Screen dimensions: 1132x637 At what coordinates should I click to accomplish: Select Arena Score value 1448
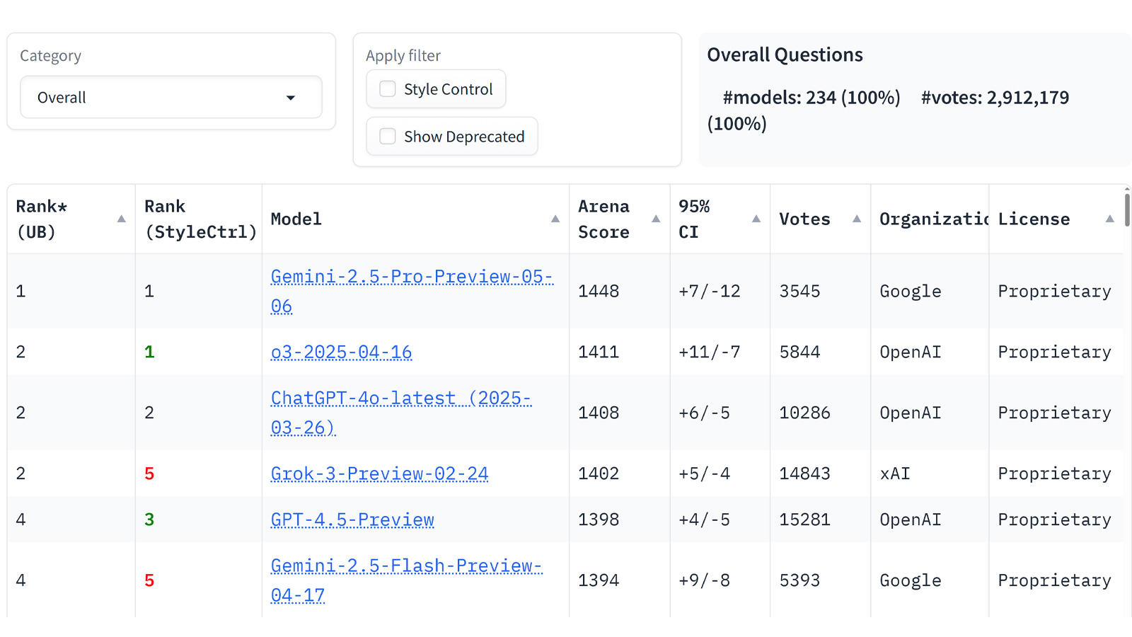[599, 291]
